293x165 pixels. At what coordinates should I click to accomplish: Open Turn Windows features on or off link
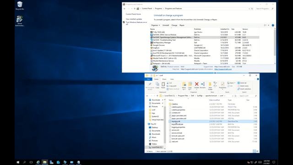[136, 23]
